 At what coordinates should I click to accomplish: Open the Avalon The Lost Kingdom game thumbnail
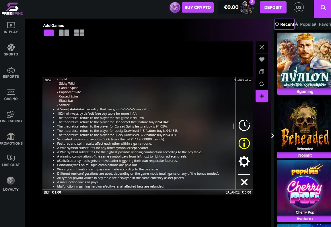click(x=304, y=61)
